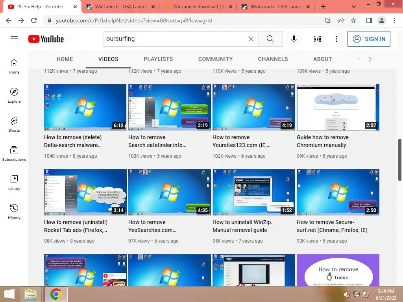Open the YouTube hamburger guide menu

pos(14,39)
